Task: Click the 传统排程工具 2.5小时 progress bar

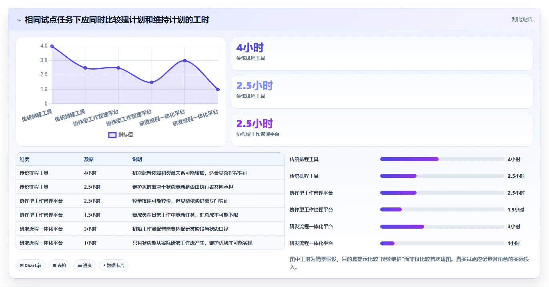Action: (x=442, y=176)
